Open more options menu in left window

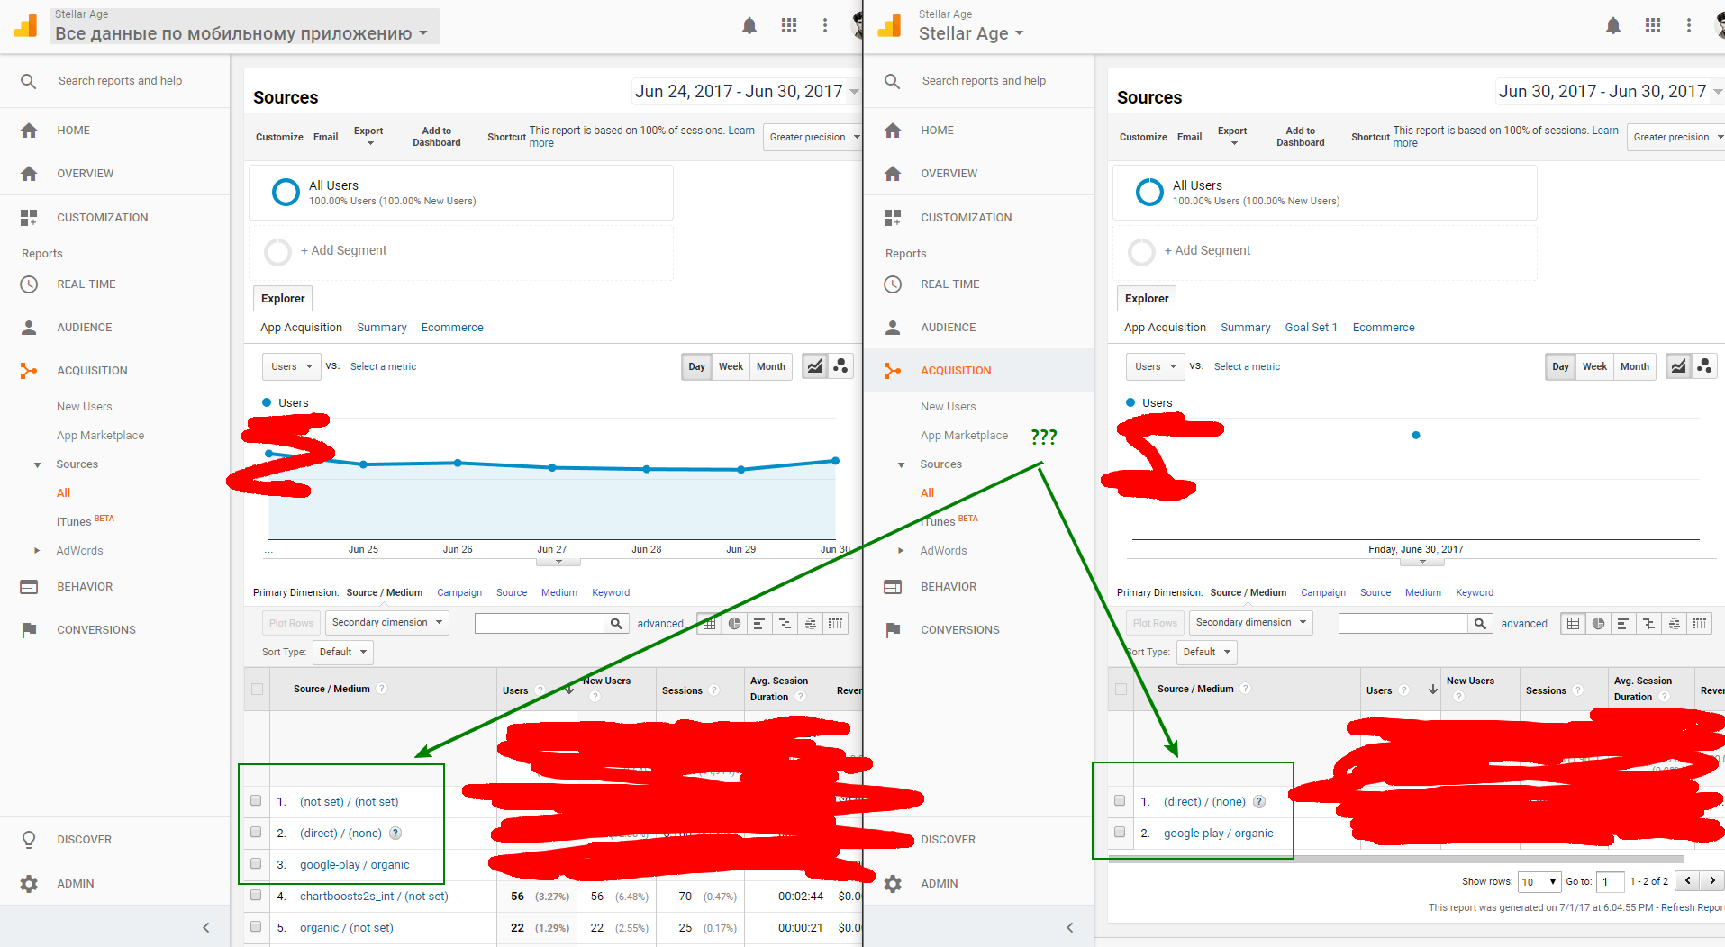tap(825, 26)
